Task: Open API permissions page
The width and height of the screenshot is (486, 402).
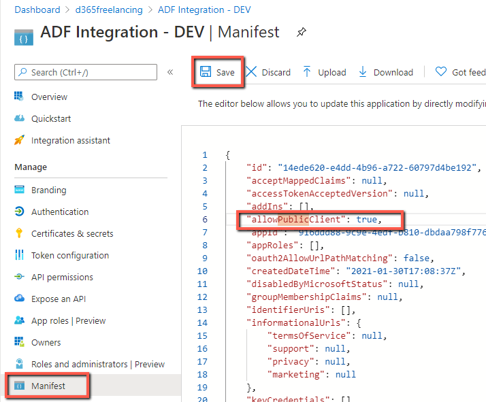Action: [x=62, y=278]
